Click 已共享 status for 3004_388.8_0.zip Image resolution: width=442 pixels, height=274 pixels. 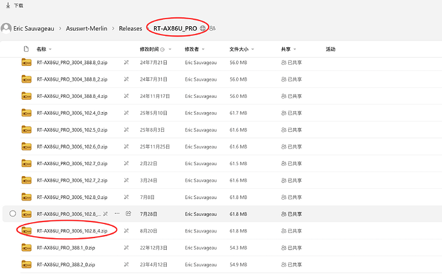291,63
